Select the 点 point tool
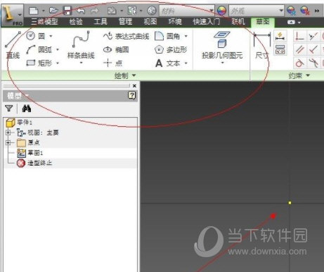The width and height of the screenshot is (324, 272). click(112, 63)
